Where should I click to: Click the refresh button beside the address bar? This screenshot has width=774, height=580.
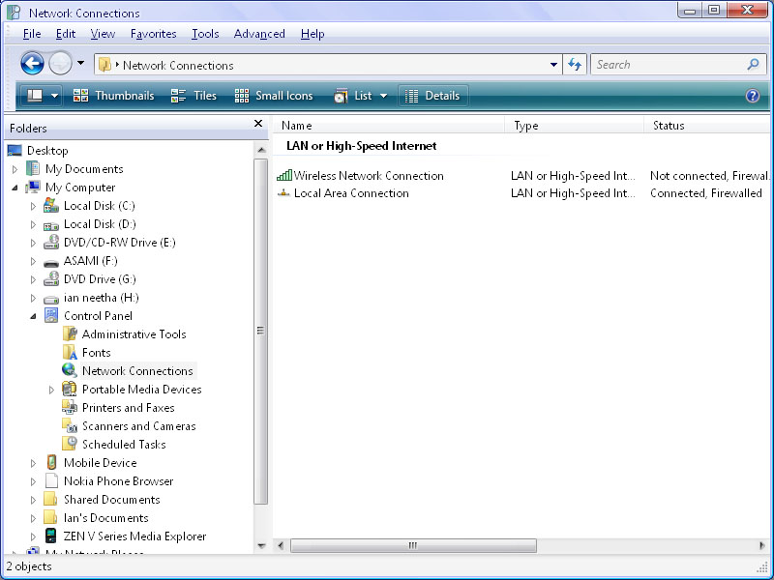576,65
